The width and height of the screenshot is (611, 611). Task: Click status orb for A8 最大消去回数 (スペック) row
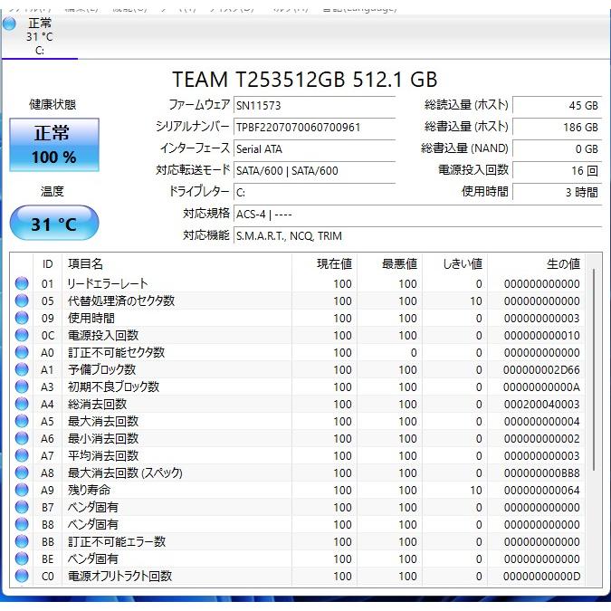(22, 473)
